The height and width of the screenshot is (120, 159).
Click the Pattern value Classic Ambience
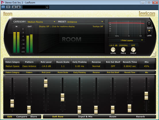[29, 66]
